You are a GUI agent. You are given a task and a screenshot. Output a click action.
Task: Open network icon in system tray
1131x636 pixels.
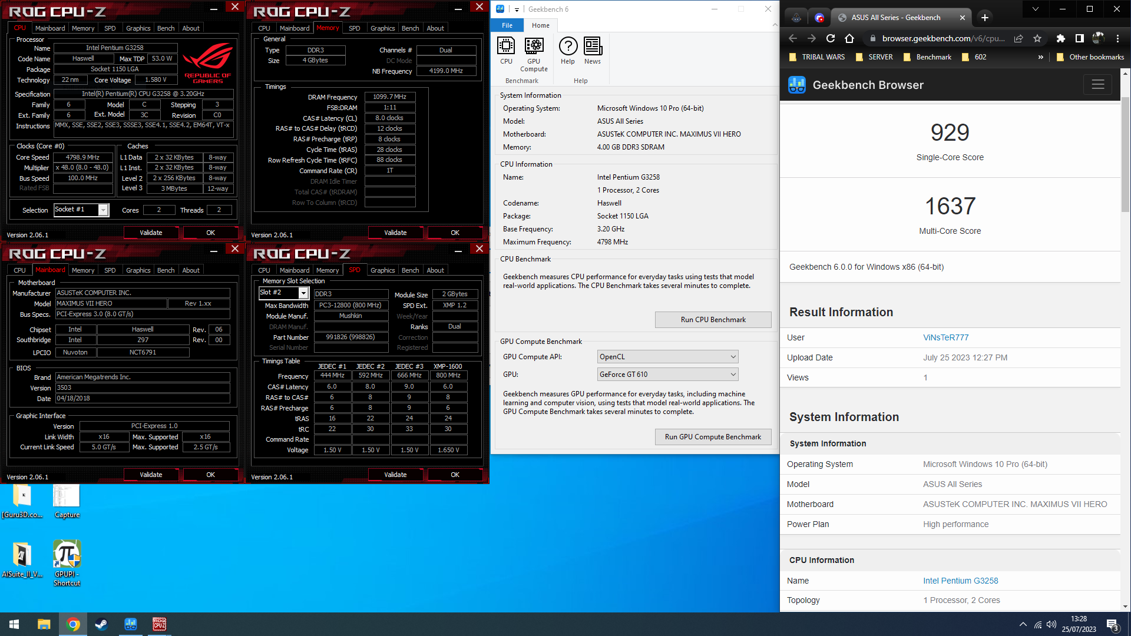tap(1037, 624)
